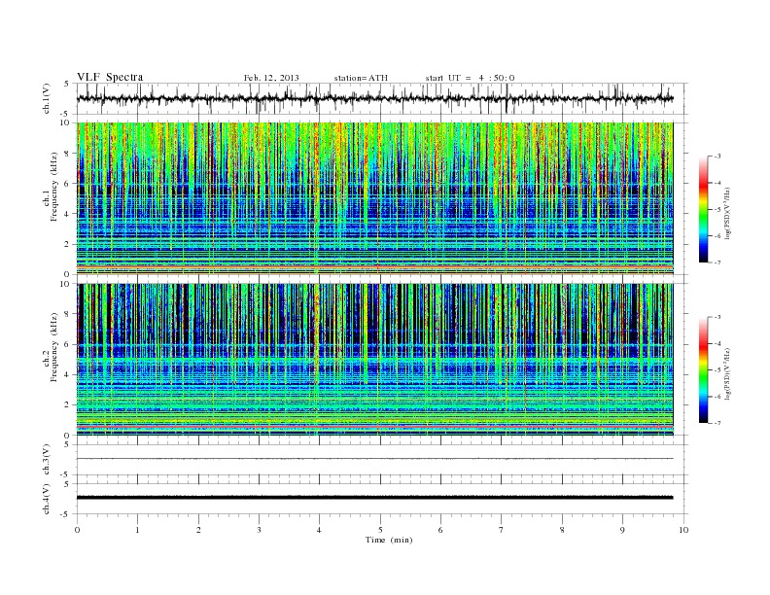Click the ch.4(V) axis label

(x=47, y=499)
